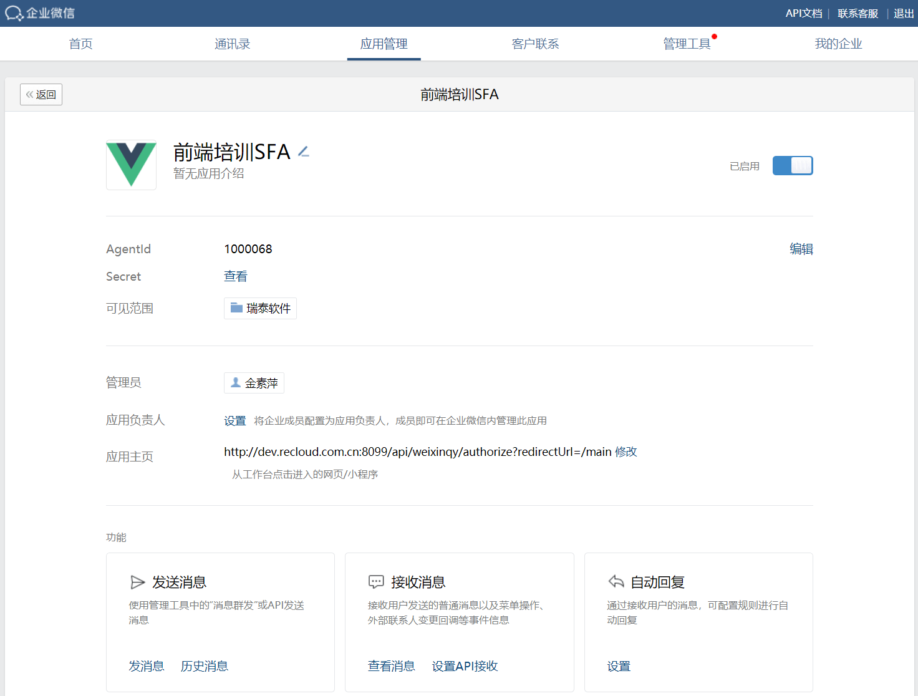Click the 发送消息 card title
The image size is (918, 696).
[180, 582]
